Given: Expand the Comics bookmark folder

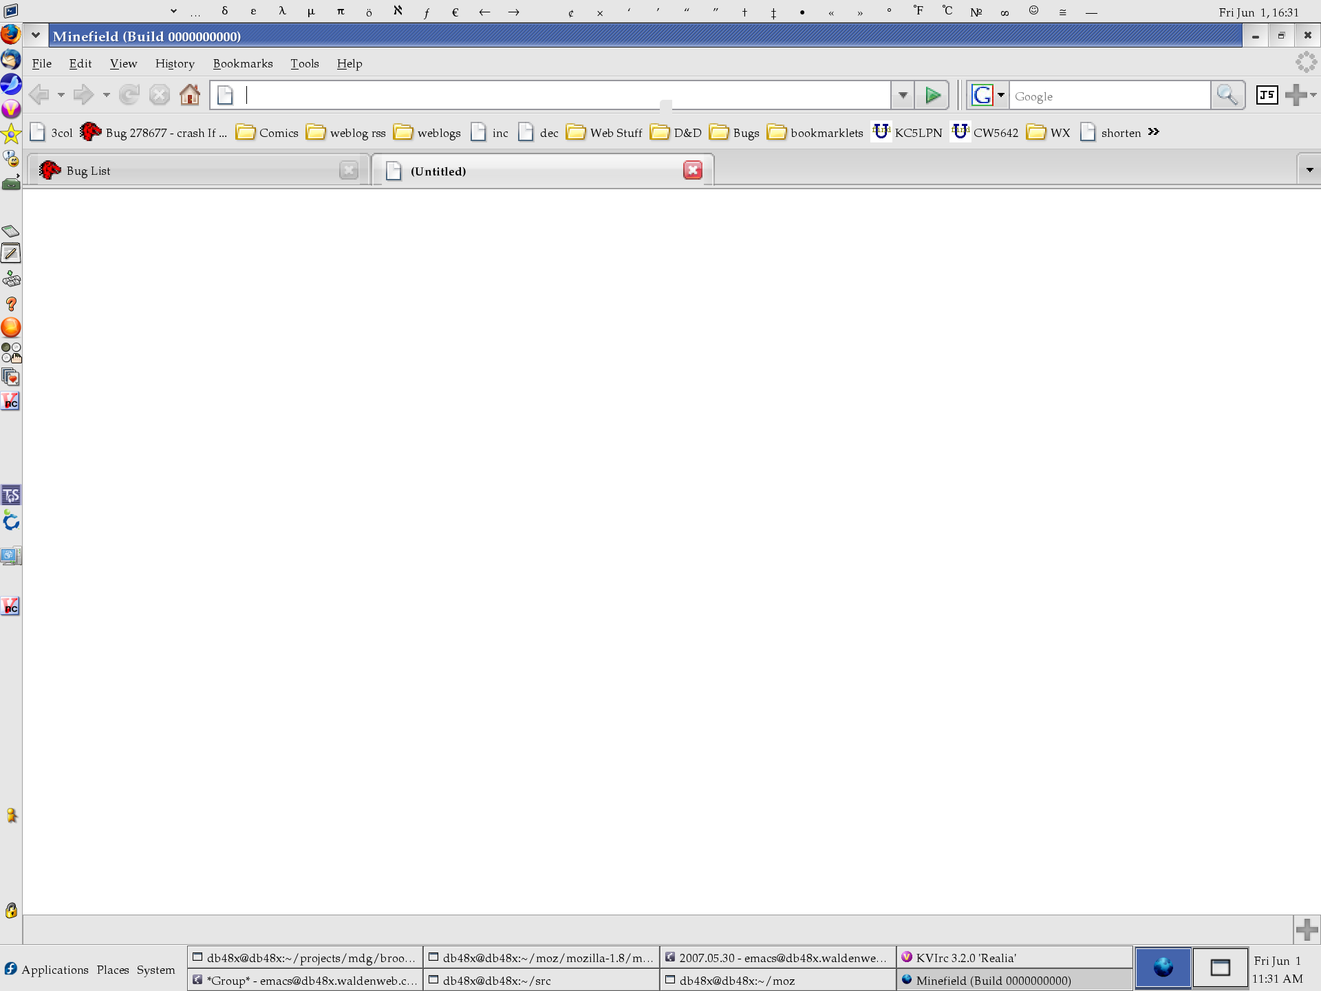Looking at the screenshot, I should click(266, 132).
